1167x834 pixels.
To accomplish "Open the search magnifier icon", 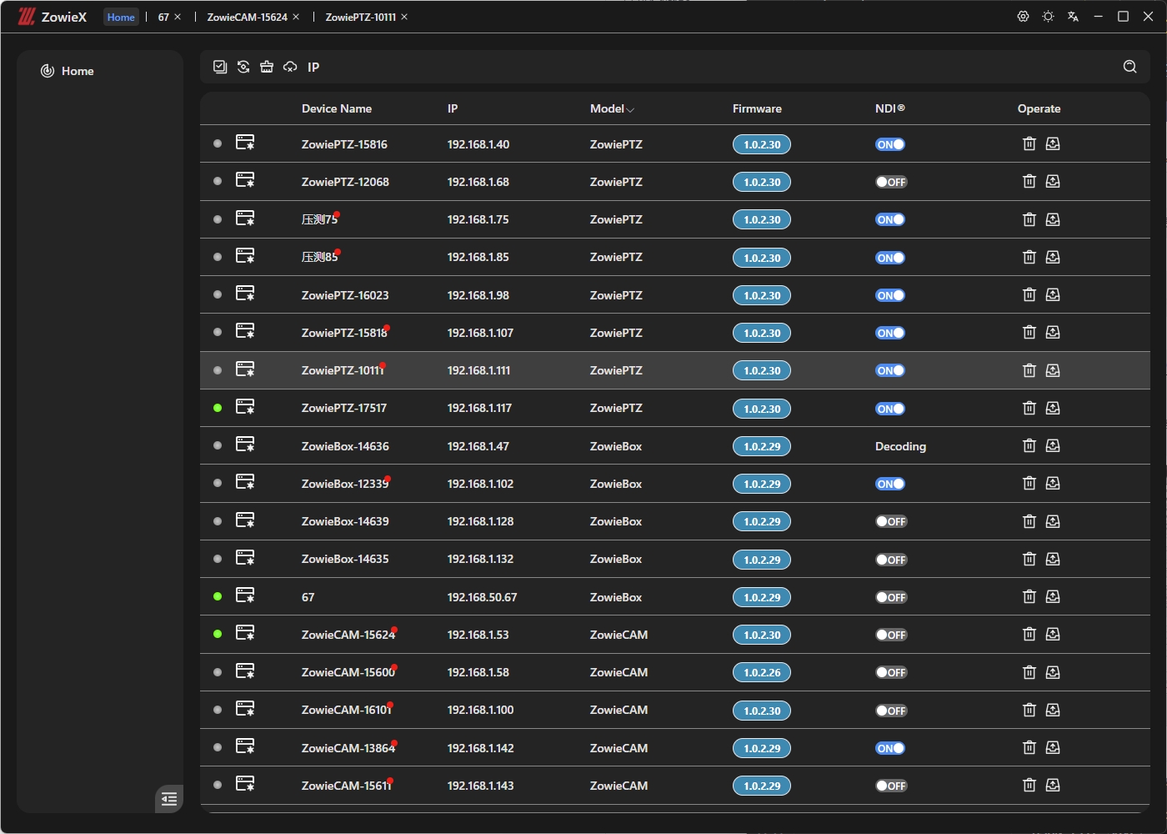I will click(x=1129, y=67).
